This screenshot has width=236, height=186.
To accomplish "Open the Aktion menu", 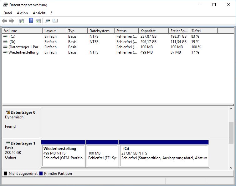I will click(x=22, y=13).
